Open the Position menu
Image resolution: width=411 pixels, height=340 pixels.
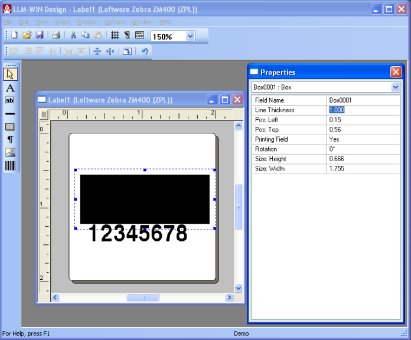point(87,22)
